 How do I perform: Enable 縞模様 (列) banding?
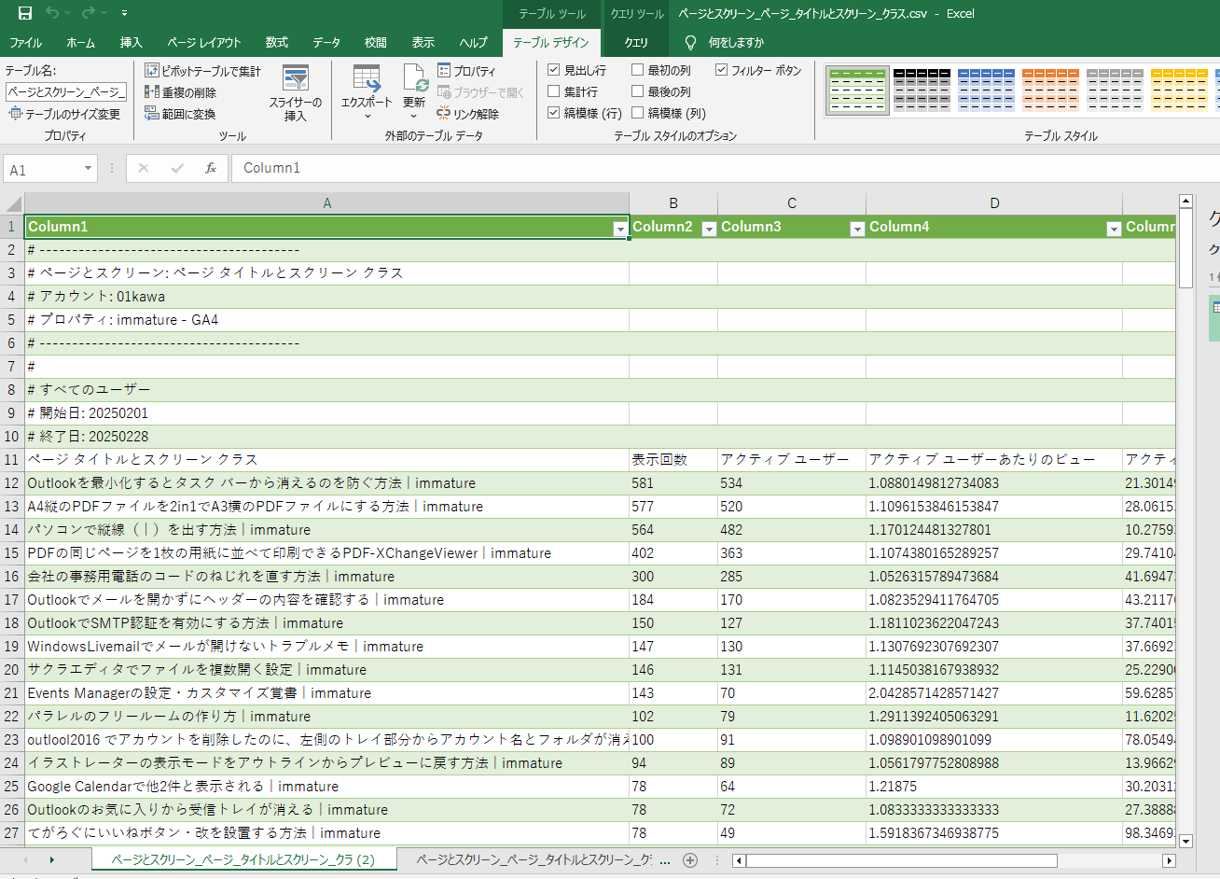(638, 113)
